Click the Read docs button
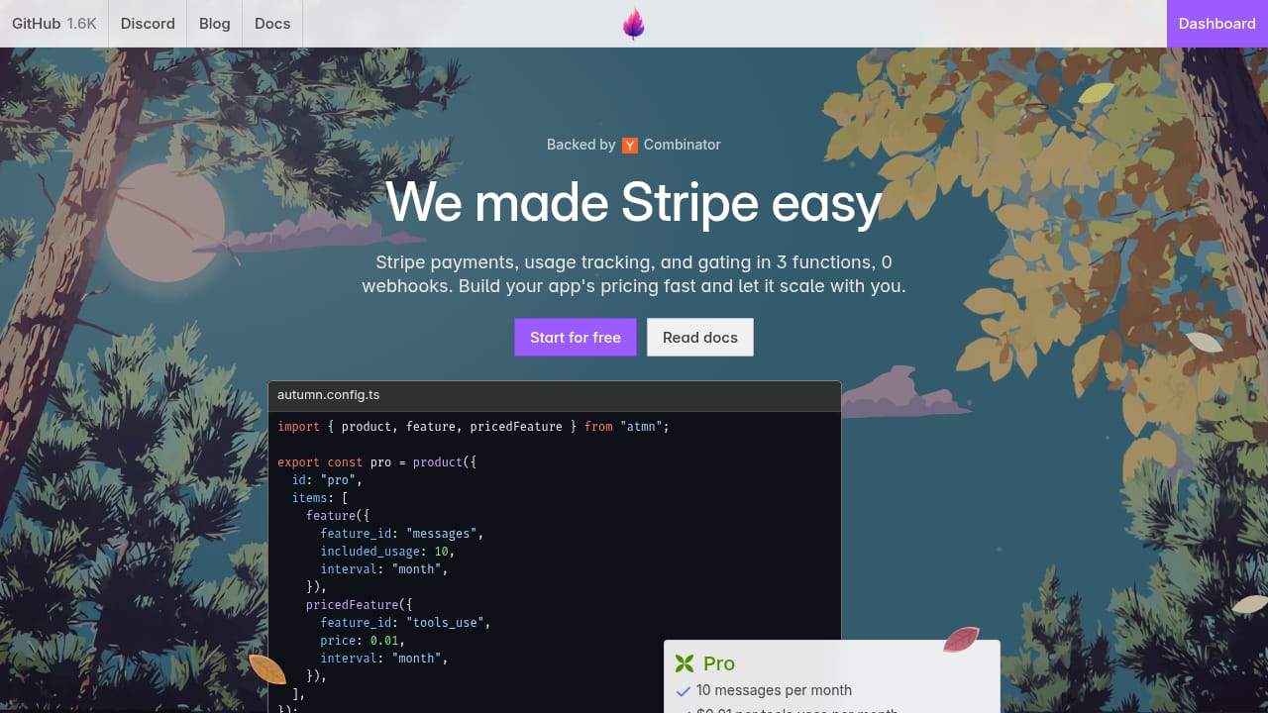 700,337
